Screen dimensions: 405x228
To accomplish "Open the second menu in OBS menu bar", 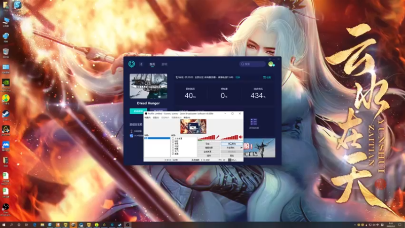I will 156,118.
